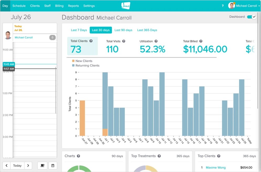This screenshot has width=261, height=172.
Task: Click help icon beside Total Clients
Action: 91,41
